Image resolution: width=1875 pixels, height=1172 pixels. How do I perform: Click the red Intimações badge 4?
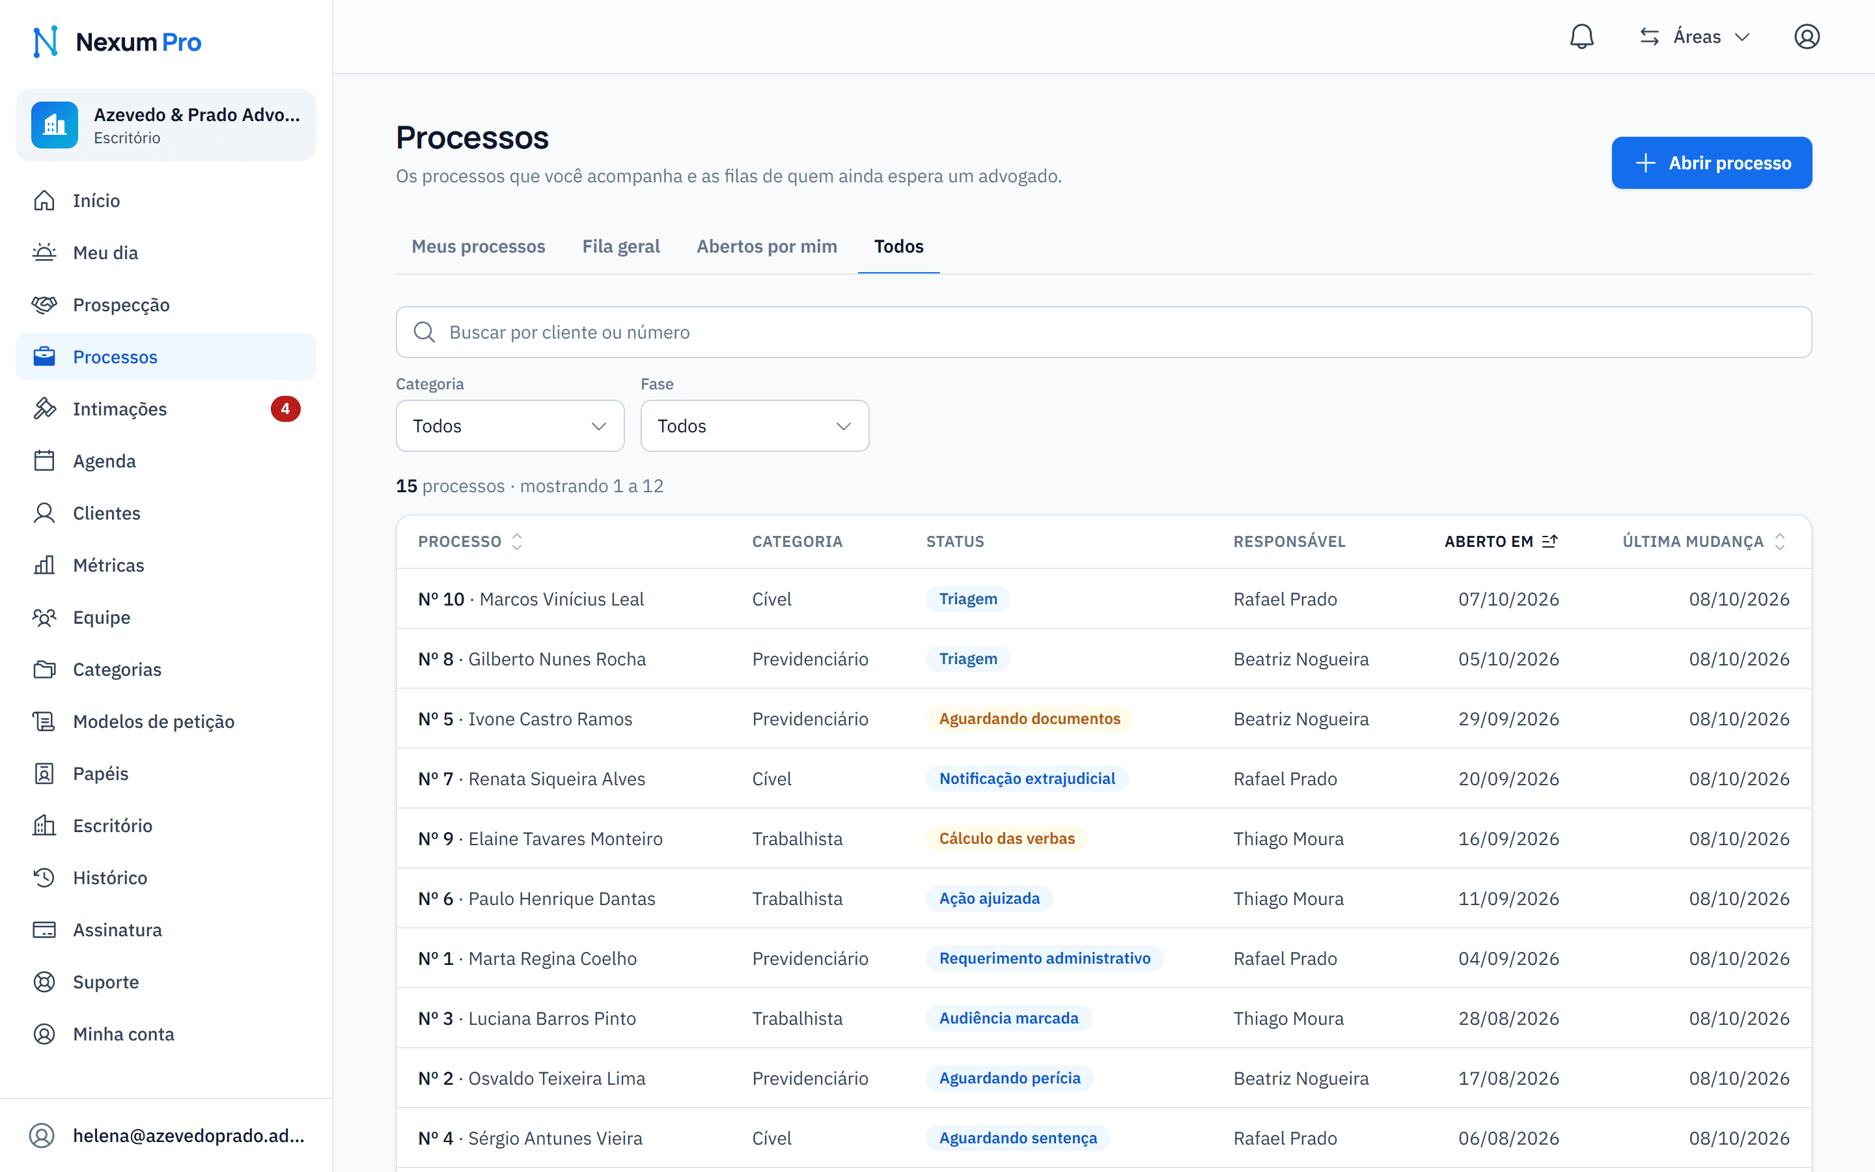point(285,408)
